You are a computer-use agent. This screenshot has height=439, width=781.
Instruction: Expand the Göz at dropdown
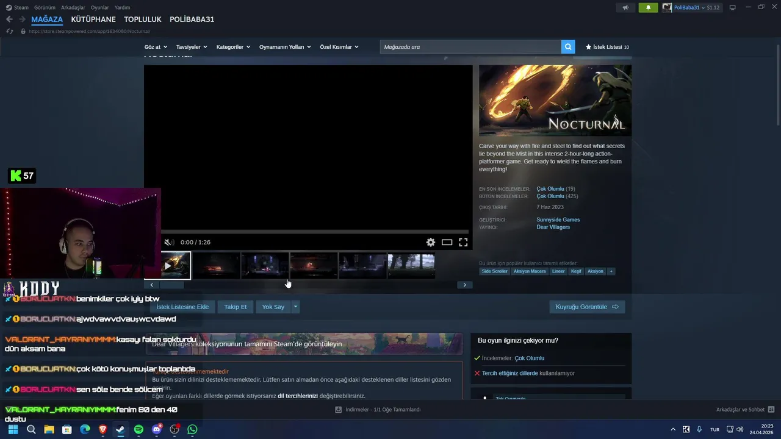coord(156,47)
